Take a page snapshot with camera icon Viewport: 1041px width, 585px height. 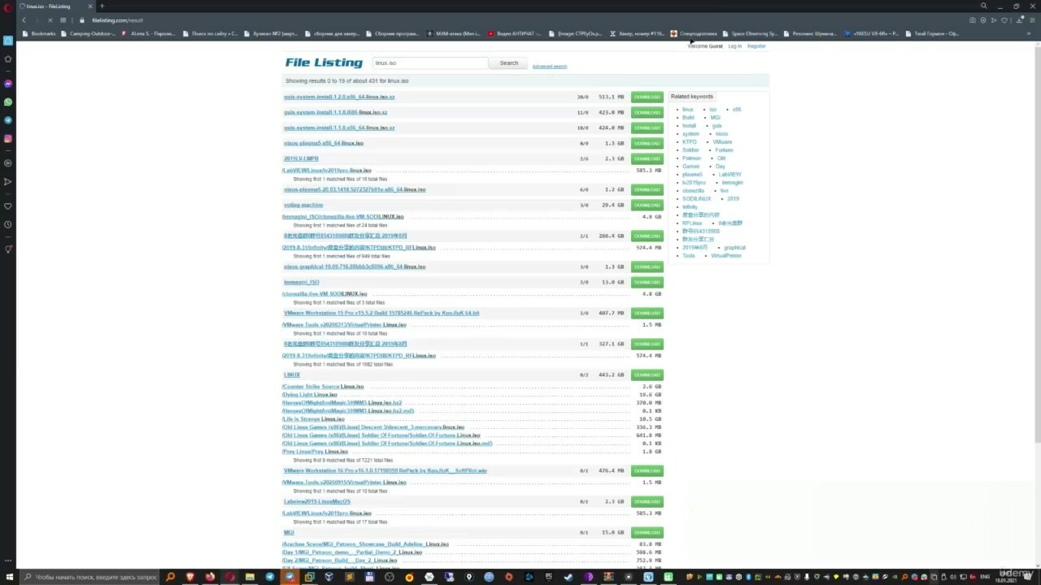[973, 19]
